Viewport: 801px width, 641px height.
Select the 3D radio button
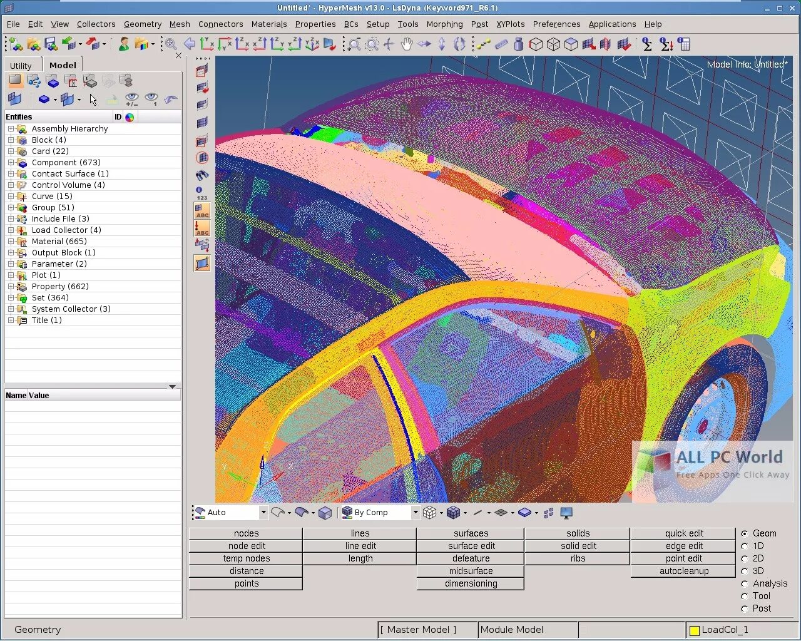point(745,572)
